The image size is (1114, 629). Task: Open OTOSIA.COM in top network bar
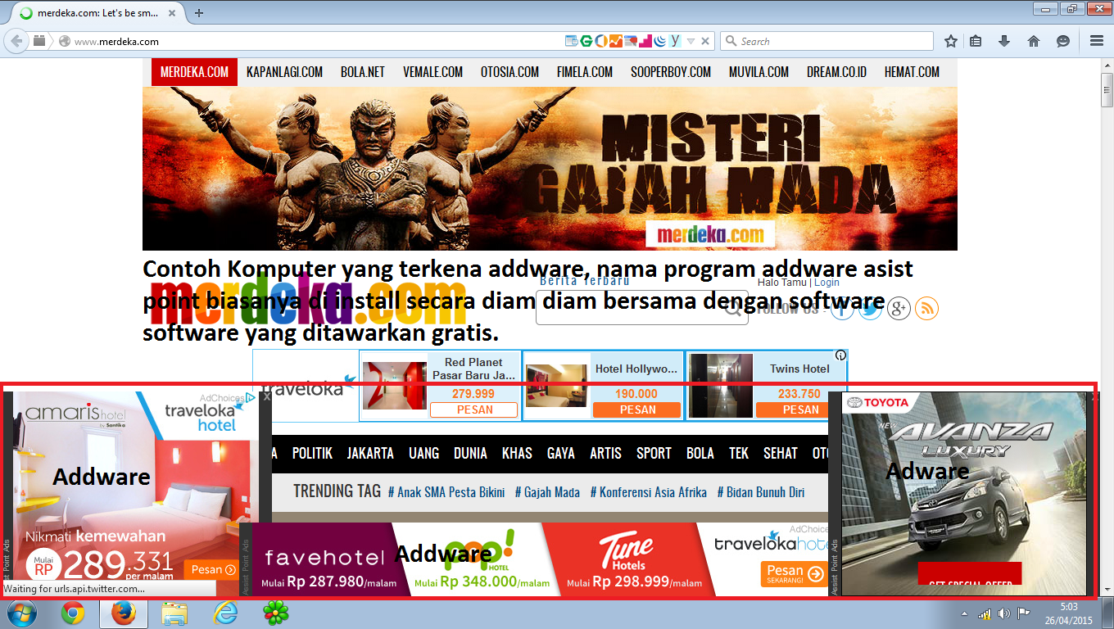tap(509, 72)
